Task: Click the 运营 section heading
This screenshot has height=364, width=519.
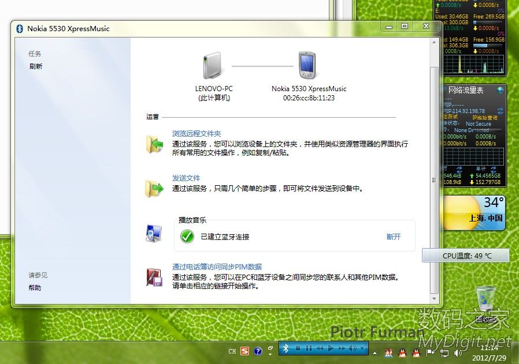Action: point(153,117)
